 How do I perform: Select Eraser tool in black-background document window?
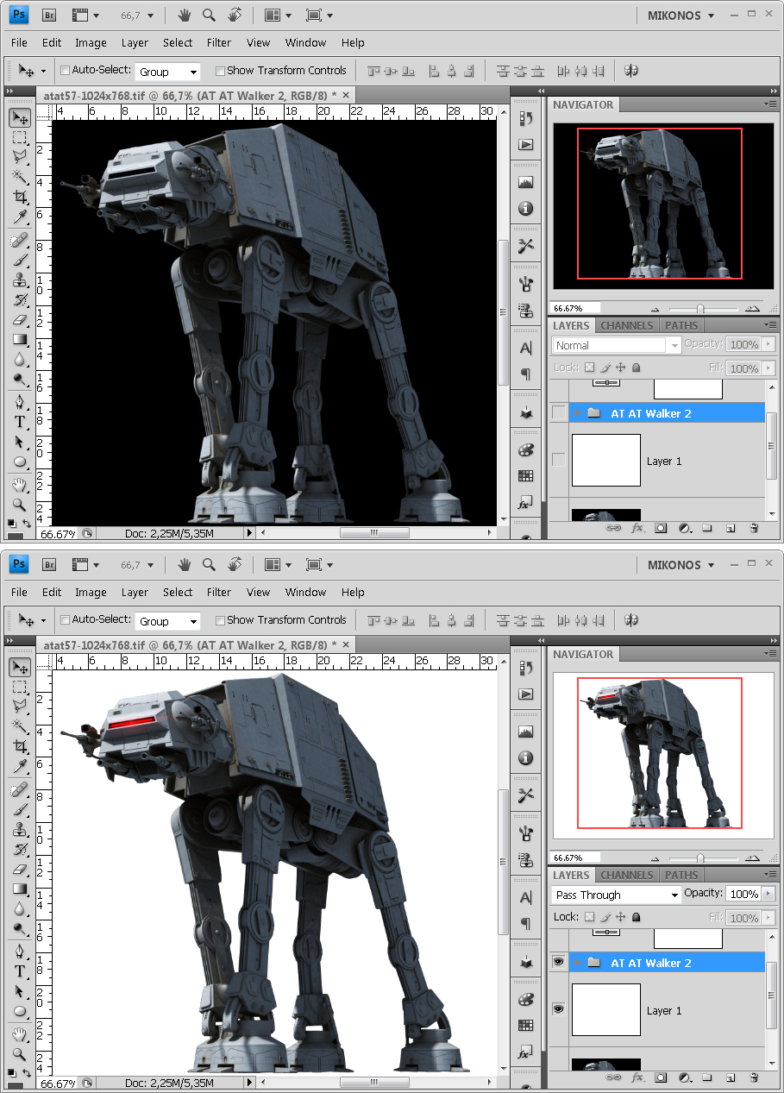(x=20, y=319)
